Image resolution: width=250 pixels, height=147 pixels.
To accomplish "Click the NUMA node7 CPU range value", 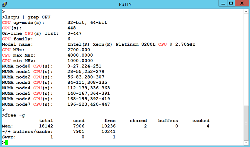I will point(89,104).
